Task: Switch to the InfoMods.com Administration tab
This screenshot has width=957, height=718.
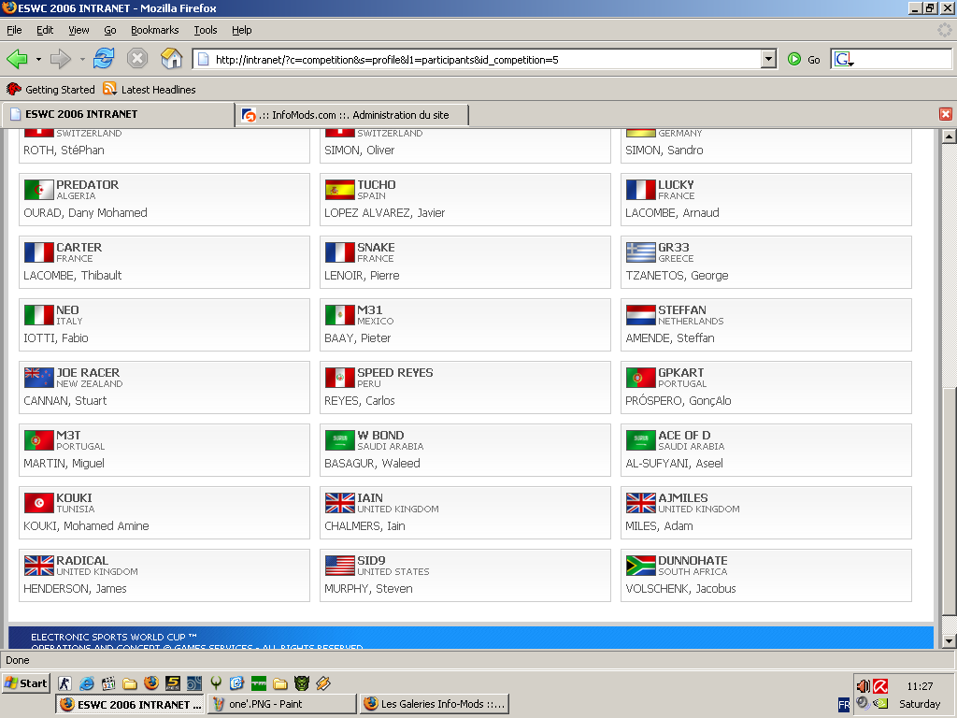Action: pos(352,115)
